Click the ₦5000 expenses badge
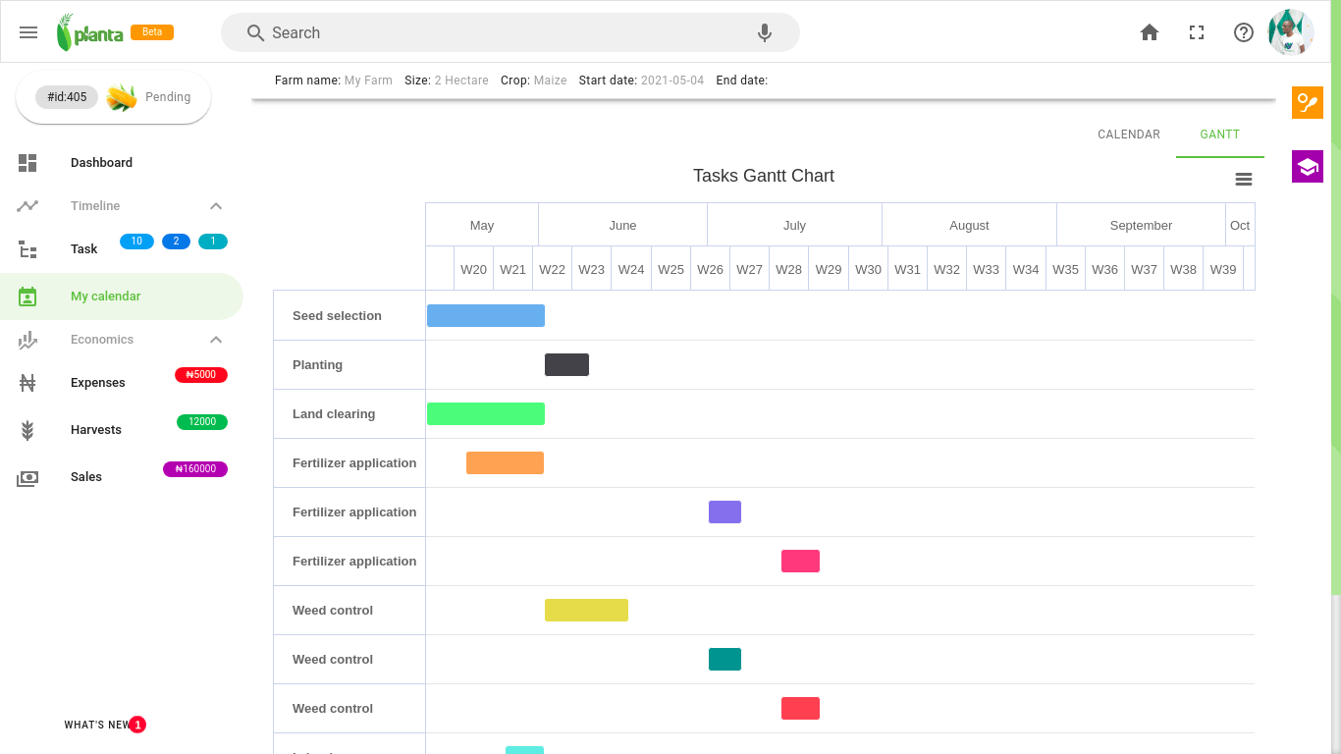Viewport: 1341px width, 754px height. coord(201,375)
